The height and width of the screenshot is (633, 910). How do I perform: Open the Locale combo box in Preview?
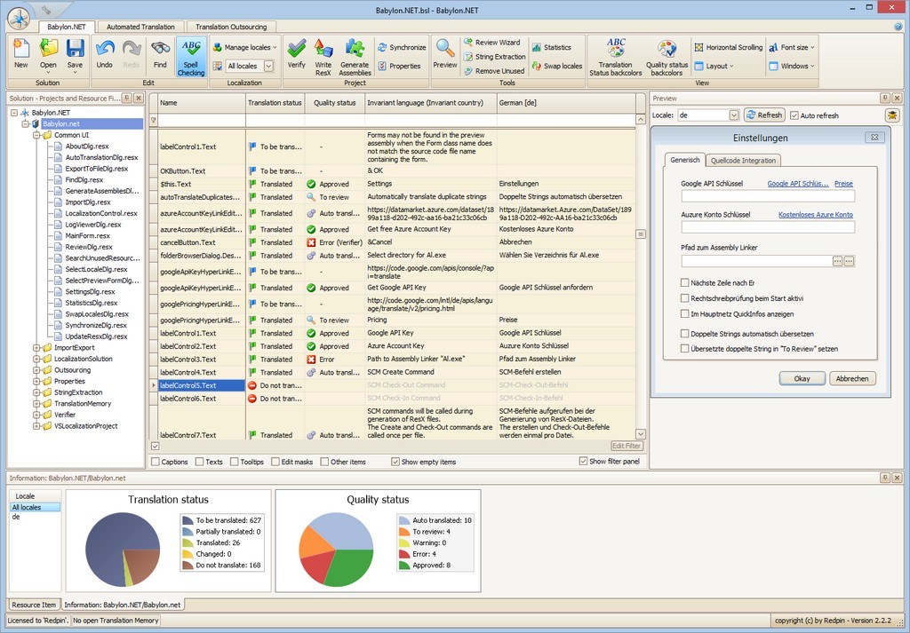point(707,115)
